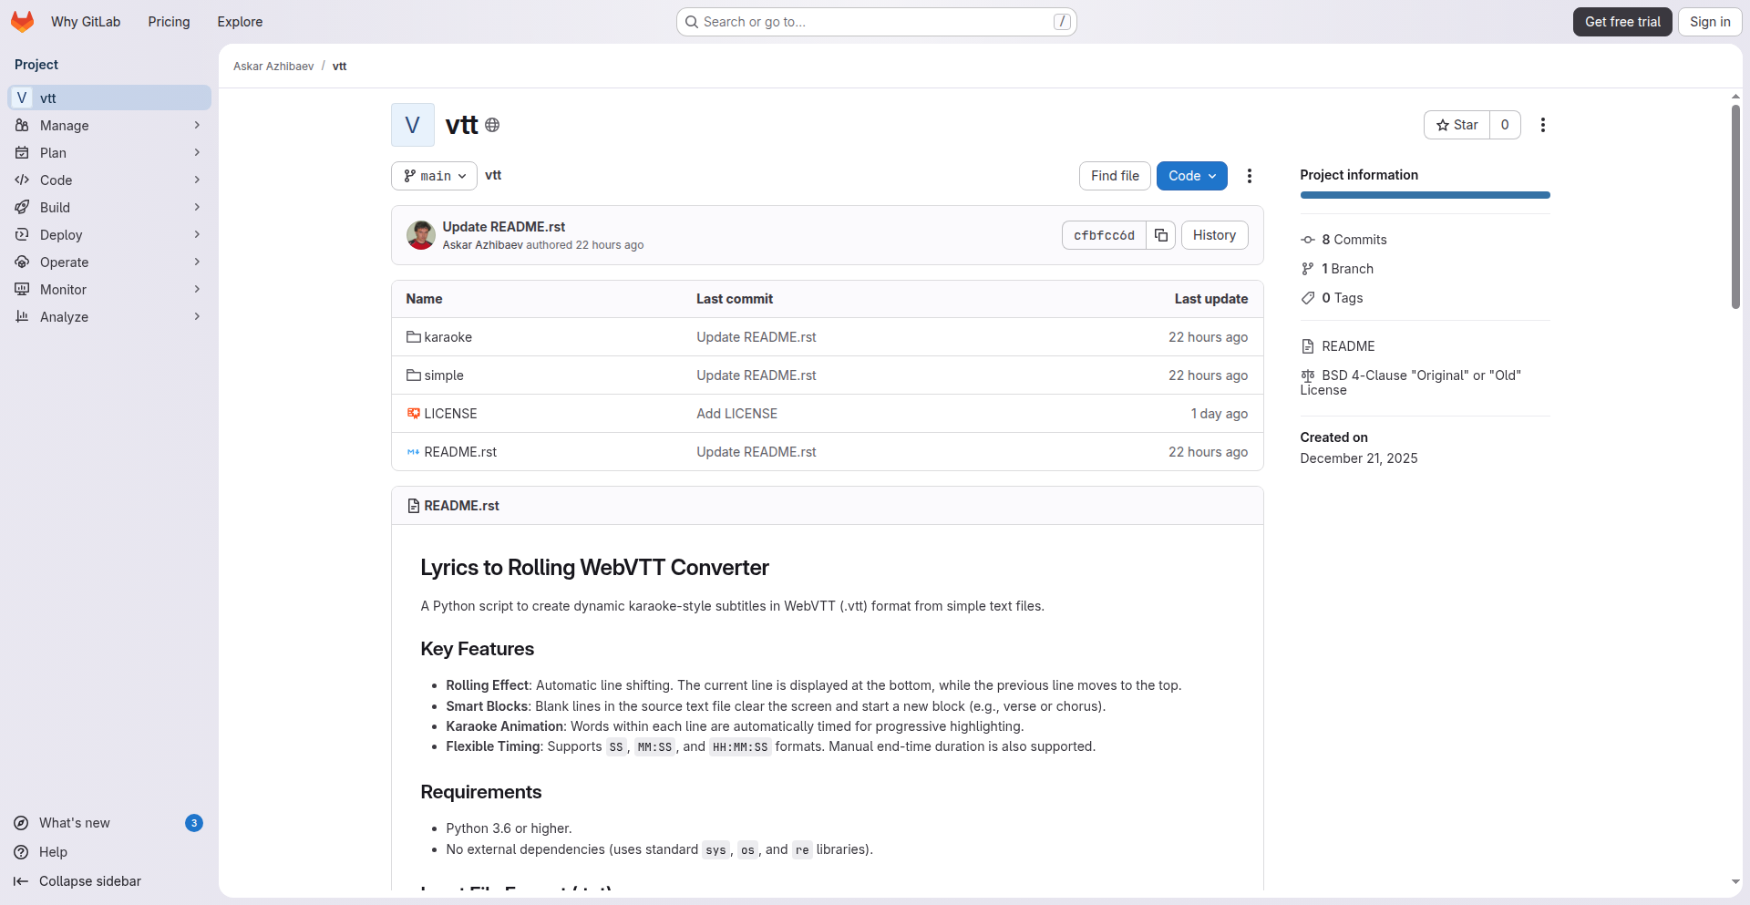Click the Monitor screen icon
1750x905 pixels.
click(x=22, y=289)
